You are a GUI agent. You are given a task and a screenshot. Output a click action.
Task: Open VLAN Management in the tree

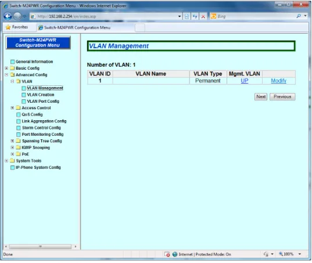(x=45, y=88)
